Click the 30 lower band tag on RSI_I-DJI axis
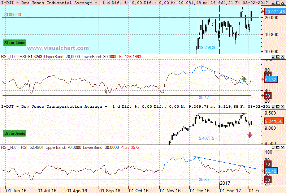The image size is (286, 193). coord(268,96)
